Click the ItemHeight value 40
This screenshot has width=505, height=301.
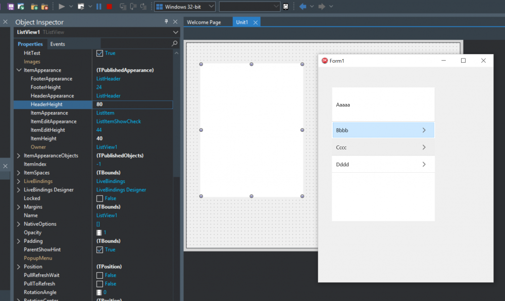point(99,138)
